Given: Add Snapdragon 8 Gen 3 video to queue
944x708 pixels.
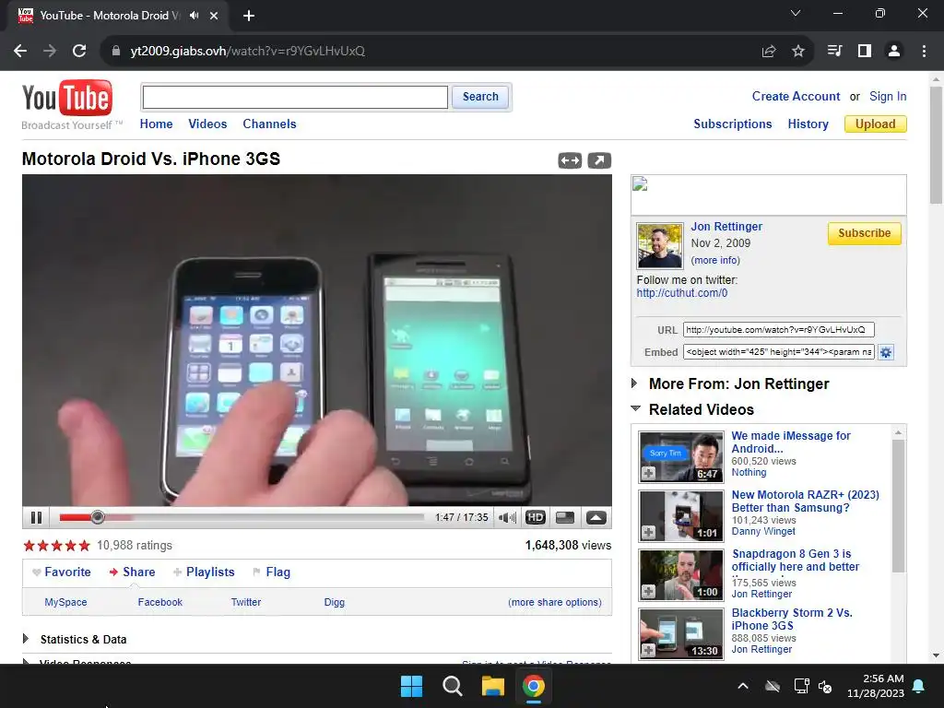Looking at the screenshot, I should tap(648, 592).
